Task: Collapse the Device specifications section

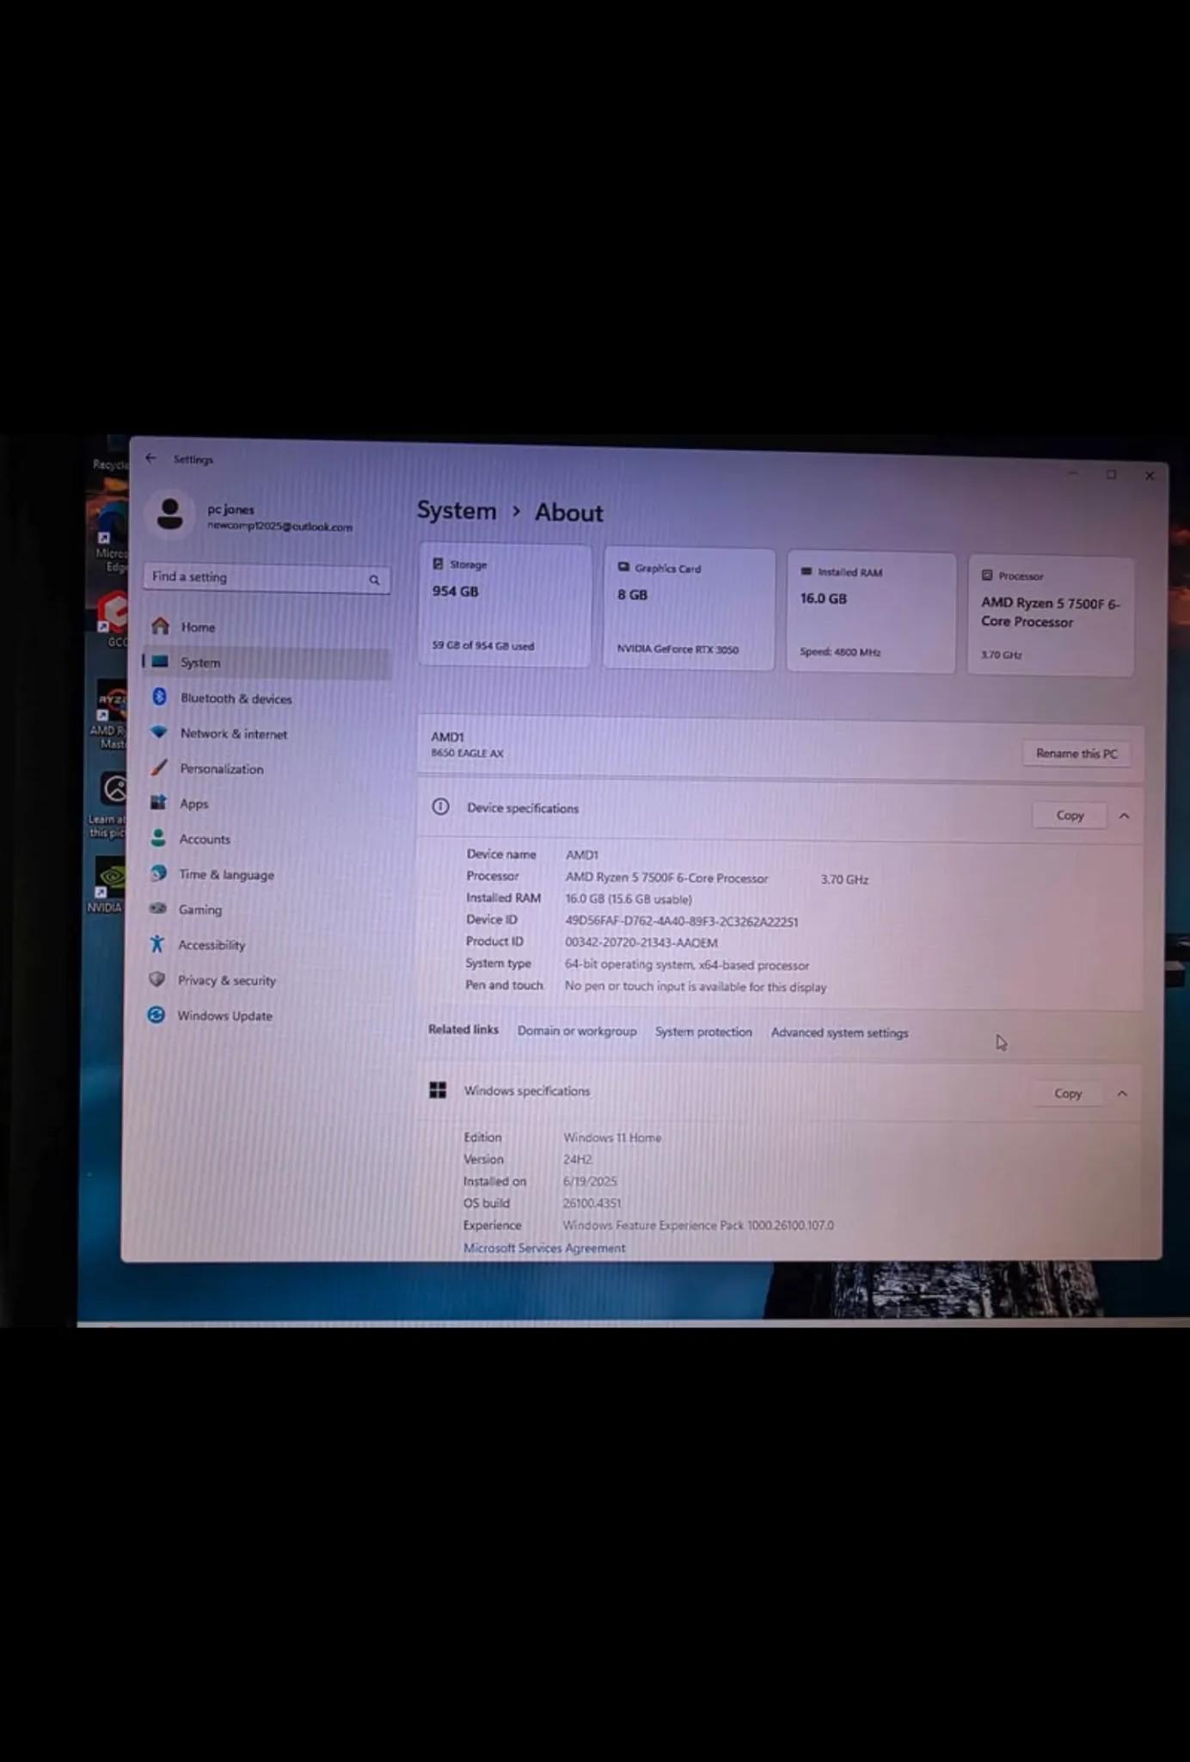Action: (x=1124, y=816)
